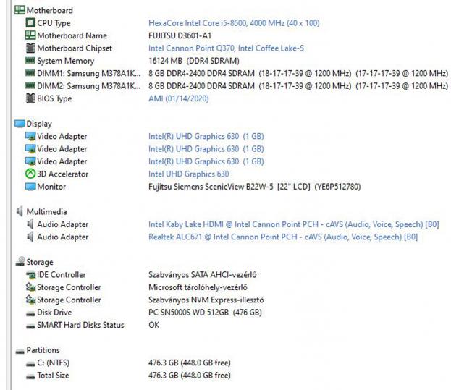Screen dimensions: 451x390
Task: Click the Fujitsu Siemens ScenicView B22W-5 value
Action: point(255,187)
